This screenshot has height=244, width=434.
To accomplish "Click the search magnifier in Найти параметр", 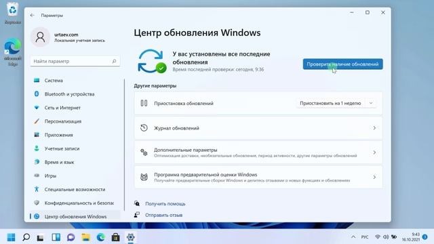I will 114,61.
